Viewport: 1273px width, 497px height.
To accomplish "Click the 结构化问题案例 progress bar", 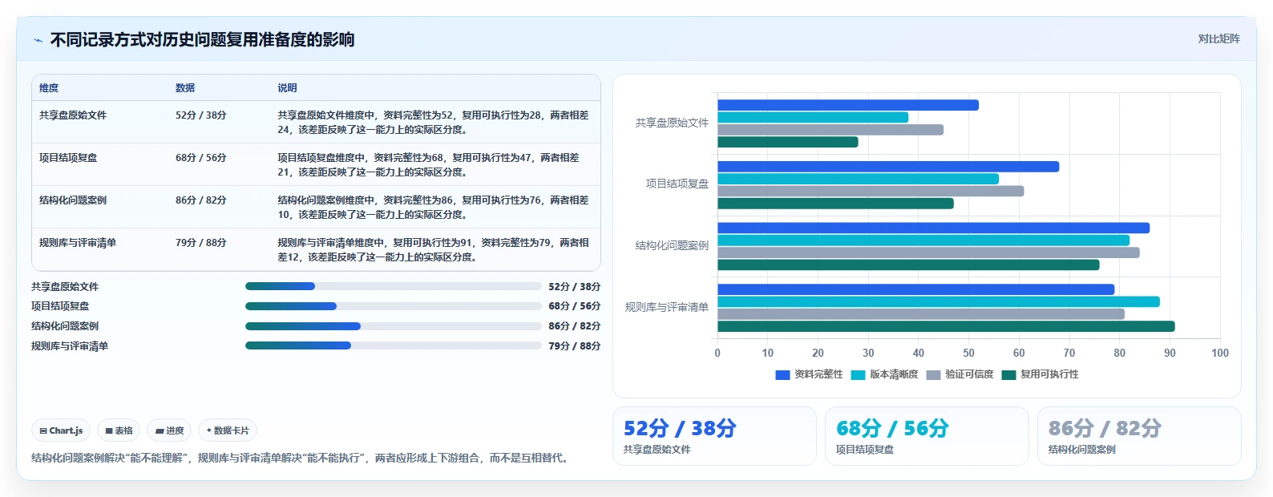I will 394,326.
